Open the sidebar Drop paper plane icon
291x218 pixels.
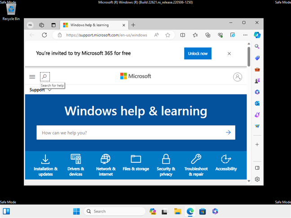coord(257,126)
